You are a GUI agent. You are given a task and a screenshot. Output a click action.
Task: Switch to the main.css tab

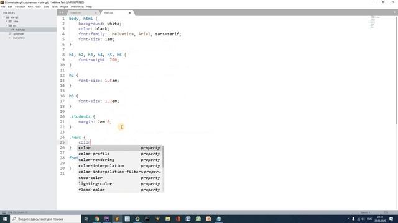pyautogui.click(x=117, y=12)
